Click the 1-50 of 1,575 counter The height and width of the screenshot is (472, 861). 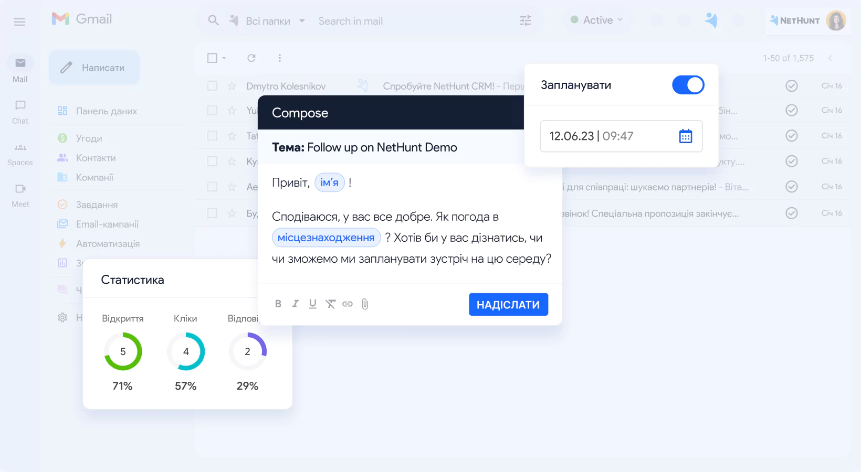788,58
